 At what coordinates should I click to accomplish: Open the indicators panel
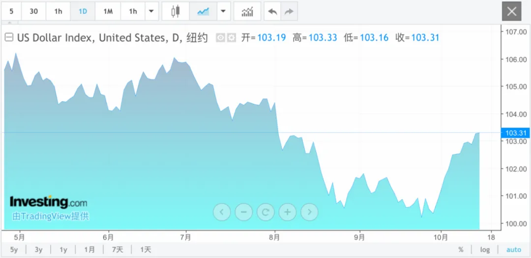pyautogui.click(x=247, y=11)
